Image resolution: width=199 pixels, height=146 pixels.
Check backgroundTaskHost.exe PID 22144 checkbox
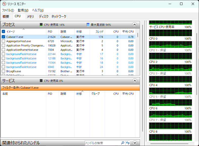click(4, 54)
